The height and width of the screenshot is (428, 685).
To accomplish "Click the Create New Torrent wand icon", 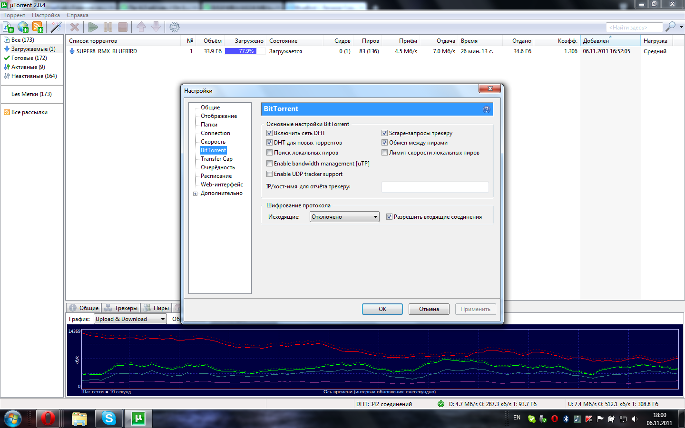I will tap(56, 27).
